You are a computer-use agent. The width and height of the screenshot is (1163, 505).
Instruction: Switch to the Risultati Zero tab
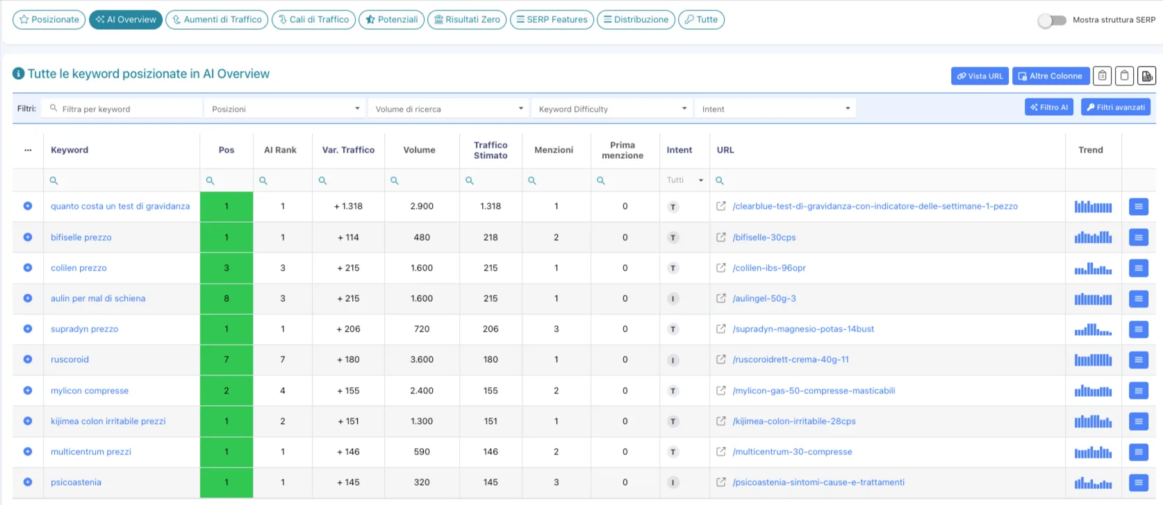coord(467,19)
